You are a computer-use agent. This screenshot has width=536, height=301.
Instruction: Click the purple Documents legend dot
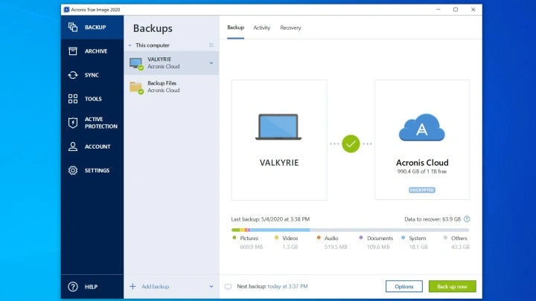(361, 238)
